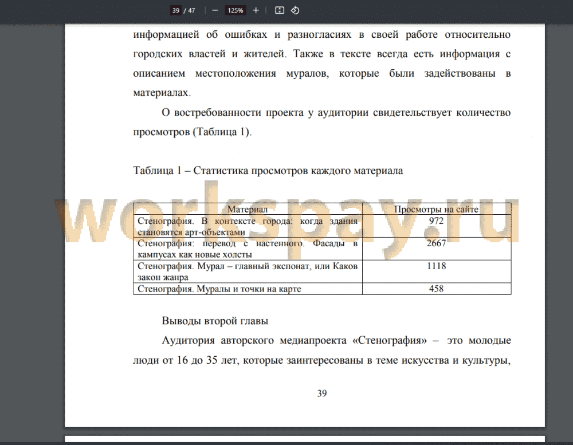Click the cell with value 1118
The image size is (573, 445).
click(x=436, y=266)
